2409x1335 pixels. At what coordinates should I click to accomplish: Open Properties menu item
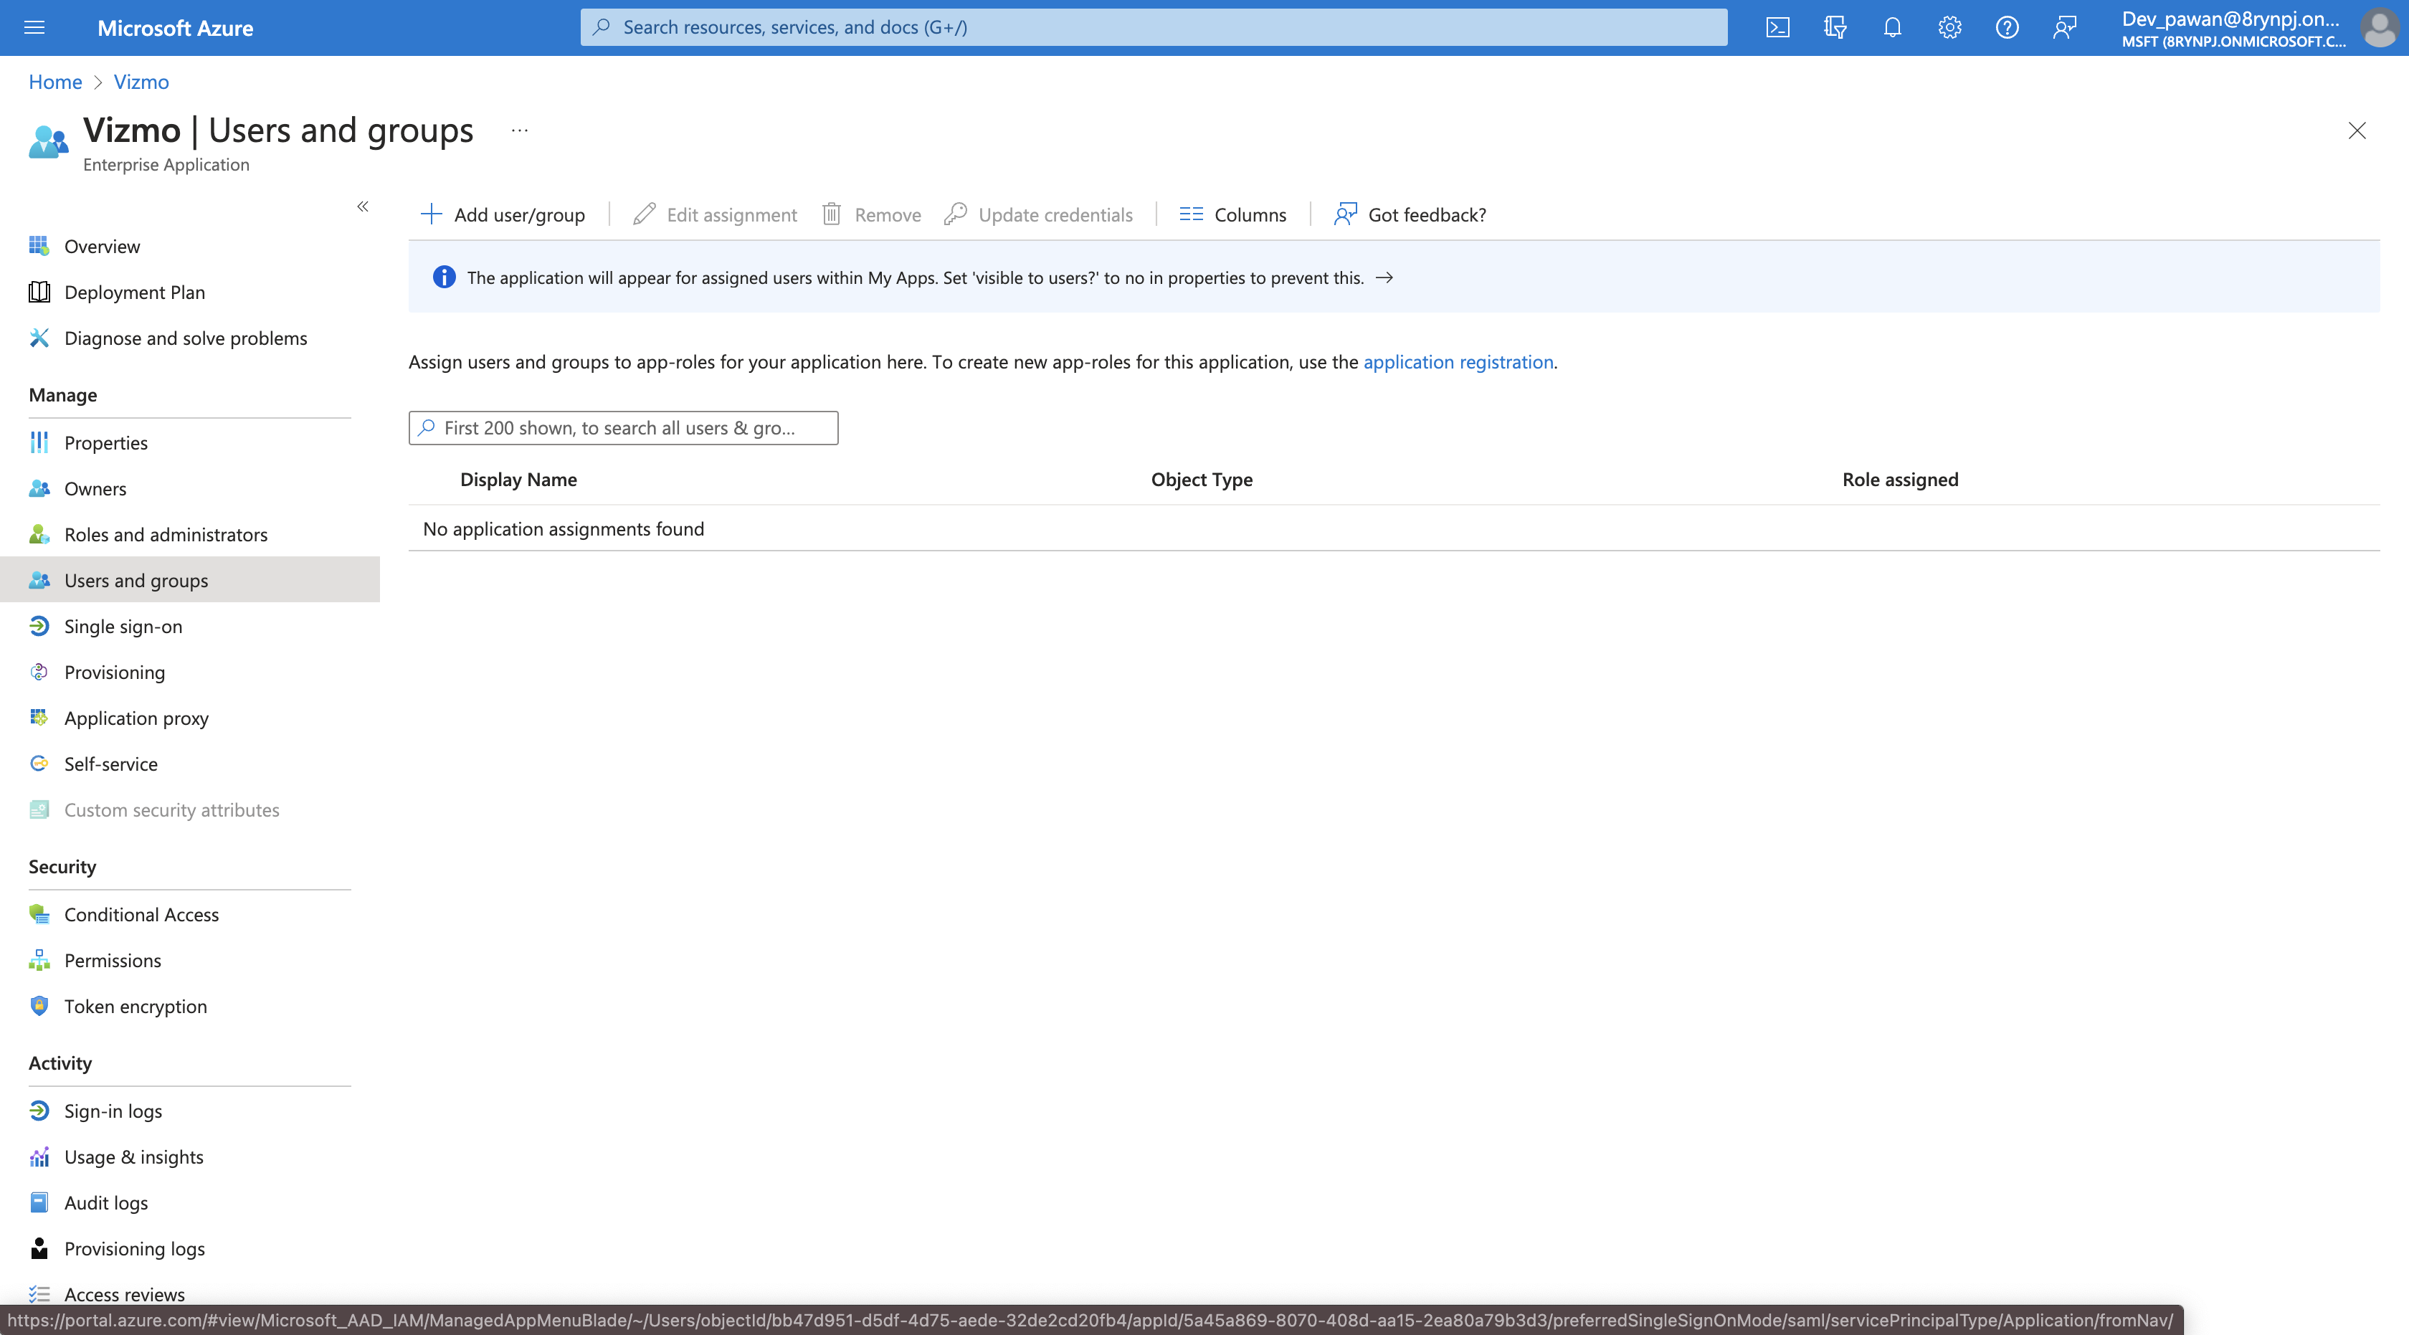190,443
